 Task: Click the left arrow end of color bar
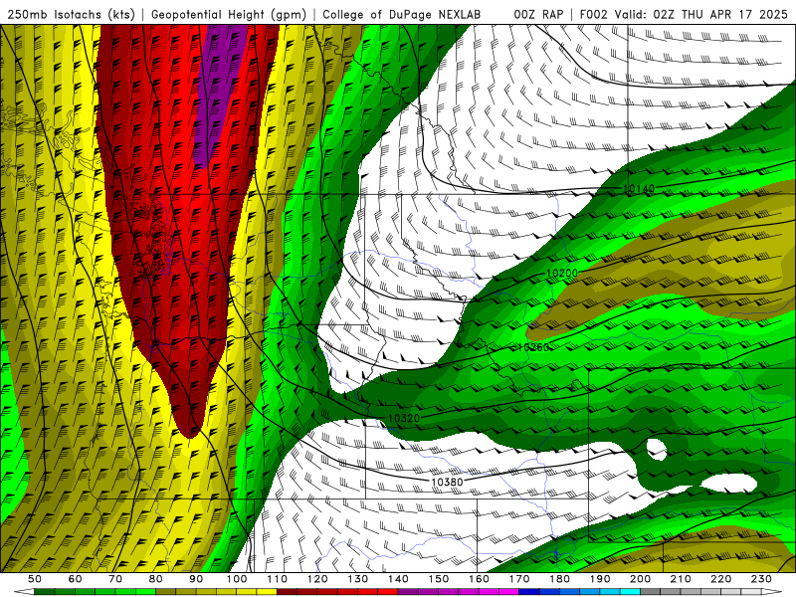(24, 592)
